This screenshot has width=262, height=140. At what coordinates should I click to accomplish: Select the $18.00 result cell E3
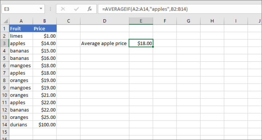pos(141,43)
